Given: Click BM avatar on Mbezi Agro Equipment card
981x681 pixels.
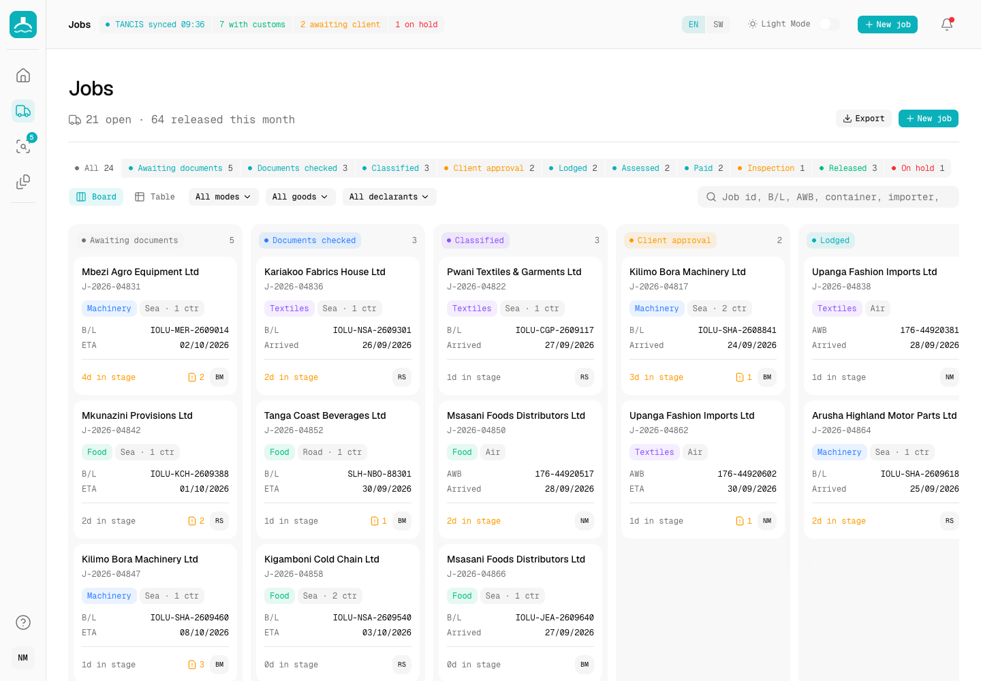Looking at the screenshot, I should 219,377.
